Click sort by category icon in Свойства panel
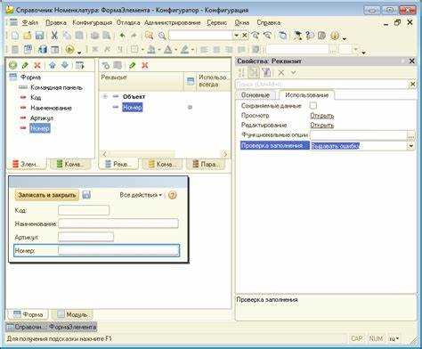The width and height of the screenshot is (422, 349). (253, 73)
